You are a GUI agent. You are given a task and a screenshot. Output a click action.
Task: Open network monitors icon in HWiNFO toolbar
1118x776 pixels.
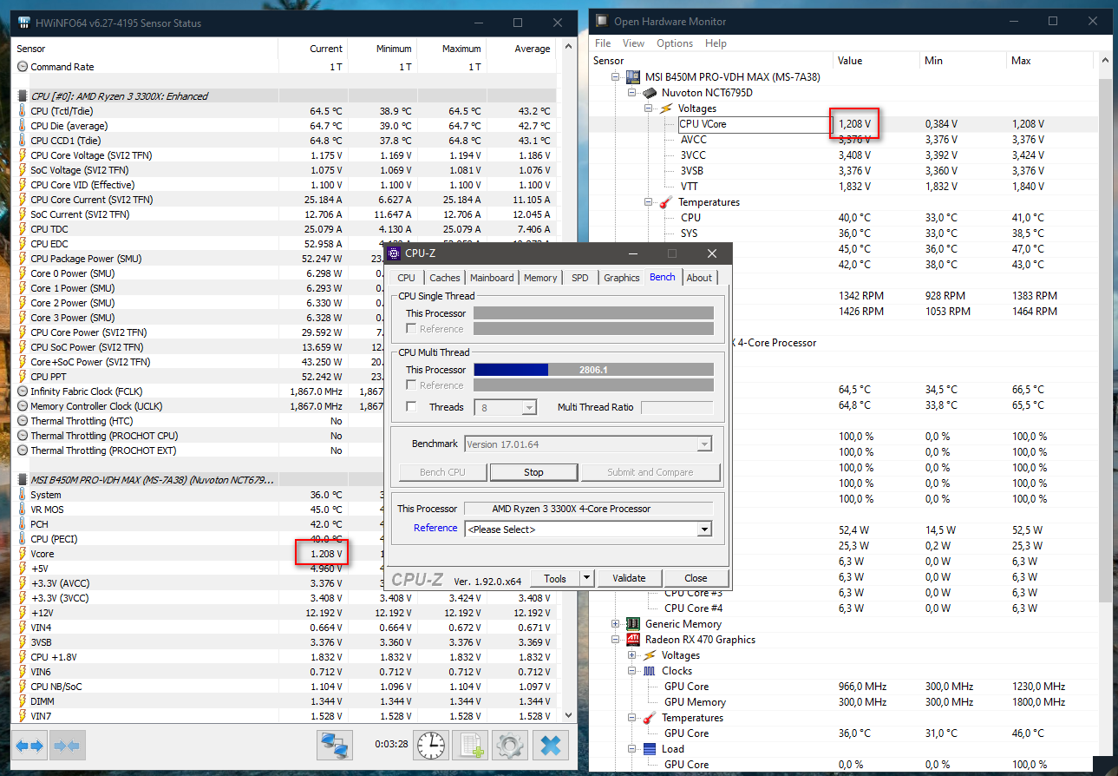click(x=334, y=745)
